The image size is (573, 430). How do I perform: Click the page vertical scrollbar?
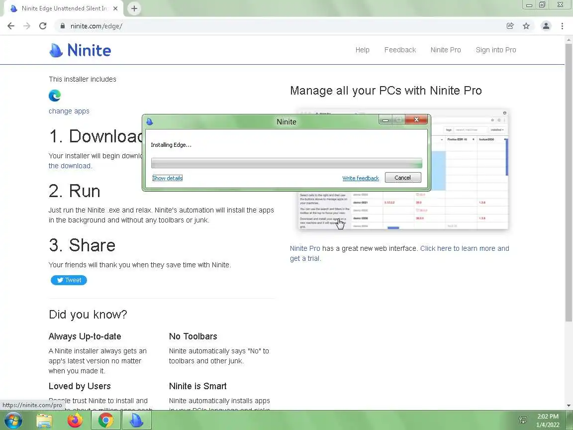point(569,183)
